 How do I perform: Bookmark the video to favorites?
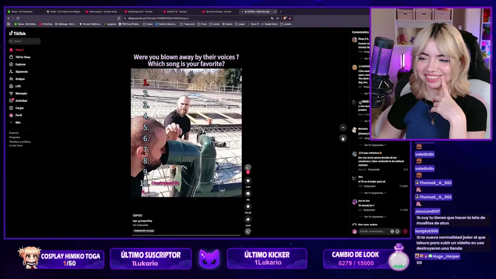(248, 207)
